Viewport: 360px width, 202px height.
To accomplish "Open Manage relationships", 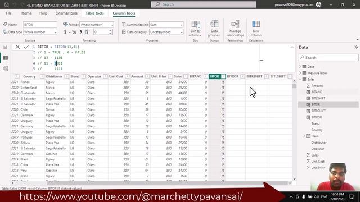I will (235, 29).
